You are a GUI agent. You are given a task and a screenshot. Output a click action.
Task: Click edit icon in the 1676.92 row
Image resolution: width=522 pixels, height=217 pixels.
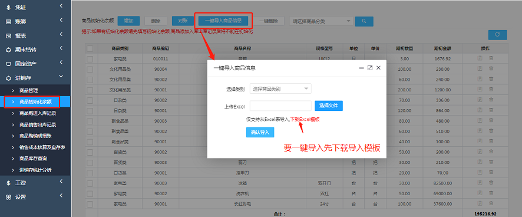pos(480,58)
